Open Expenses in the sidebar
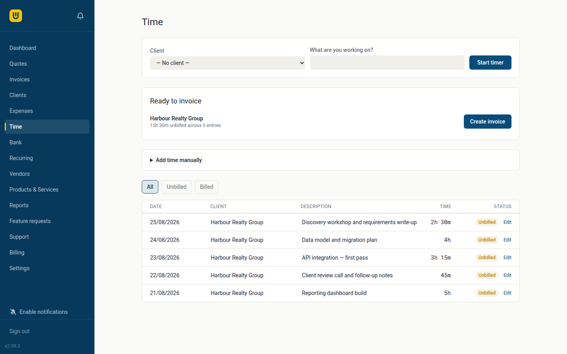Viewport: 567px width, 354px height. [47, 111]
